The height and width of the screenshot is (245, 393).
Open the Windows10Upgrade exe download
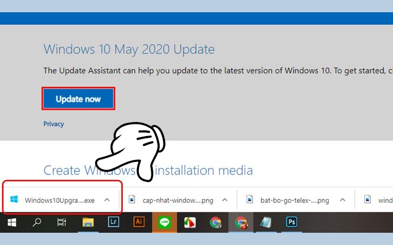tap(59, 200)
